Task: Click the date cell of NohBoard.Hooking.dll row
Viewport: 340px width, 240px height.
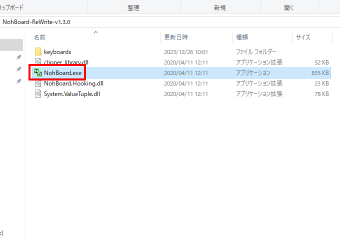Action: click(x=186, y=83)
